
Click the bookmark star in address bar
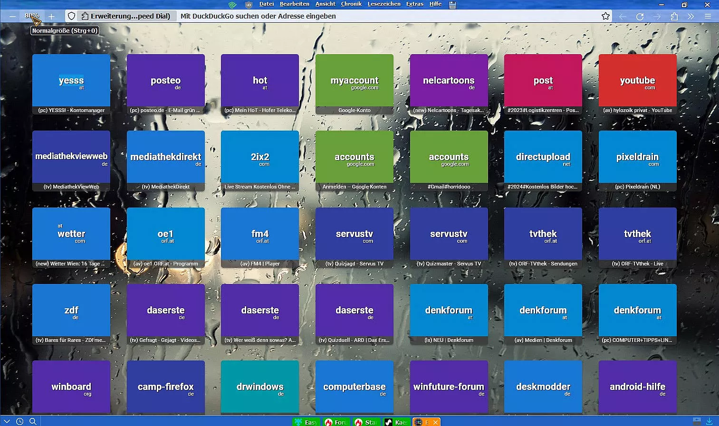click(605, 16)
